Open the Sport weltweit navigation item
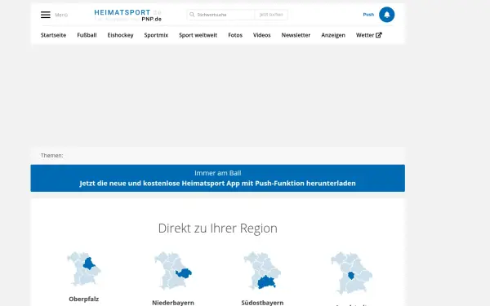This screenshot has height=306, width=490. [x=198, y=35]
